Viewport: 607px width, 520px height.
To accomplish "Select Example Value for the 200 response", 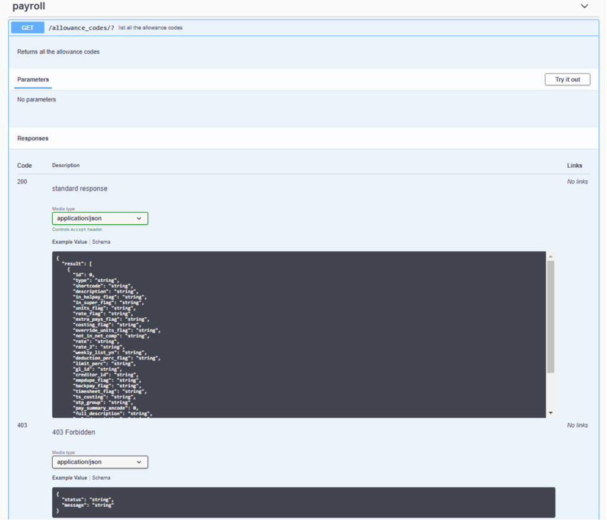I will click(x=70, y=242).
